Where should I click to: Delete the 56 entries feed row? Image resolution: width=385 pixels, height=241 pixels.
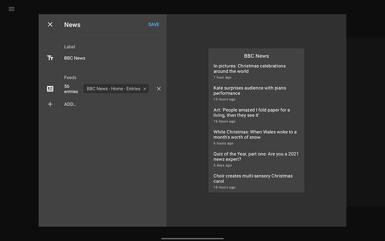click(x=159, y=88)
